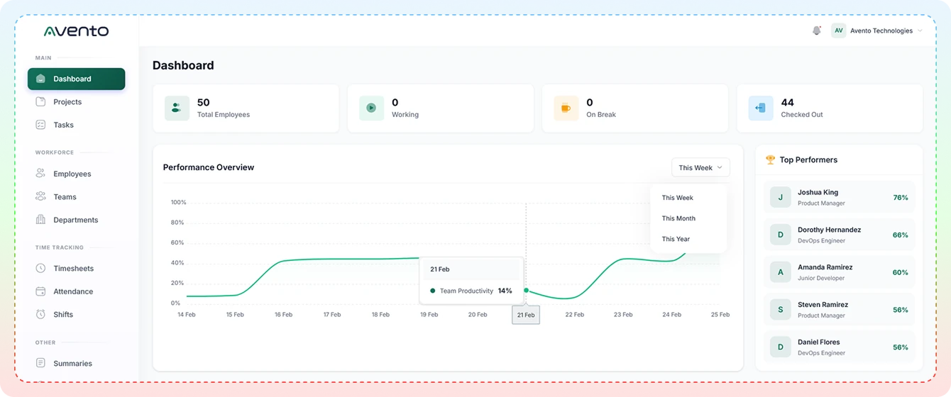Click the AV account avatar
The width and height of the screenshot is (951, 397).
coord(839,30)
